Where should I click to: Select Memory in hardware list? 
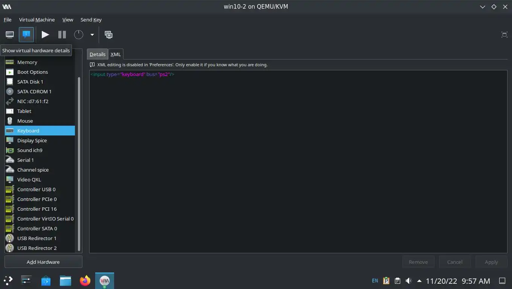tap(40, 62)
